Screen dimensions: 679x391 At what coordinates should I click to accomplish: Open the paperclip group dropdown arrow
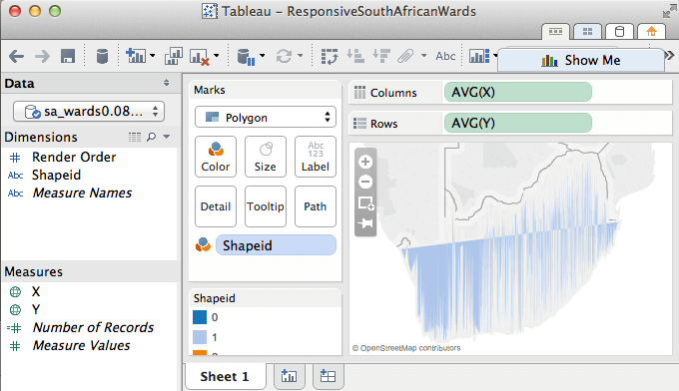[x=424, y=56]
